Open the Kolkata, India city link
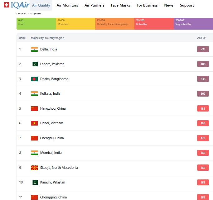The width and height of the screenshot is (213, 200). coord(50,93)
